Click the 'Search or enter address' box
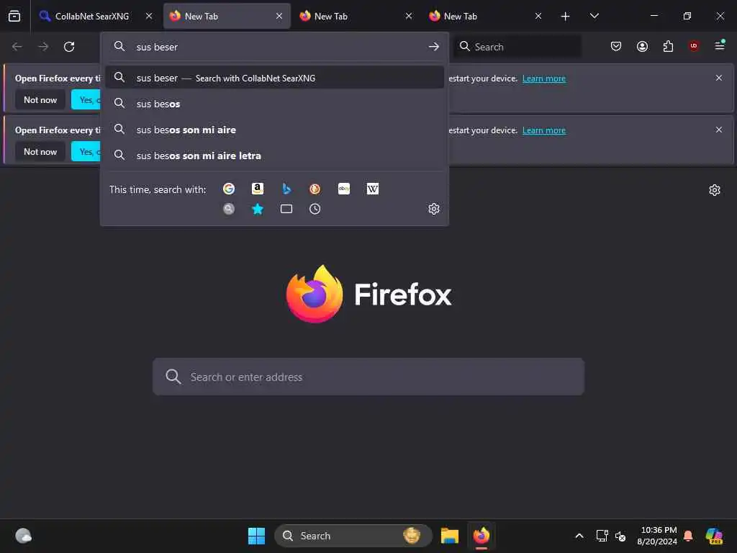 (368, 377)
